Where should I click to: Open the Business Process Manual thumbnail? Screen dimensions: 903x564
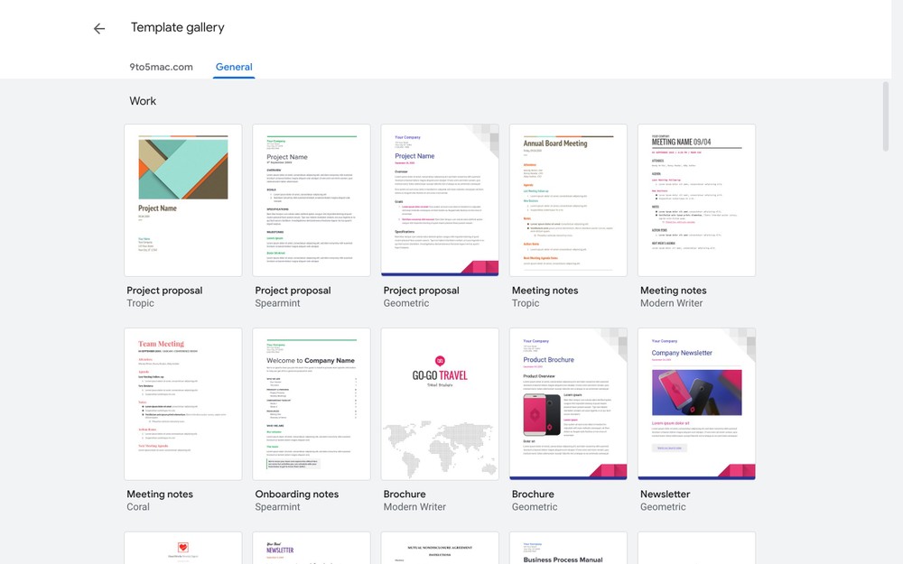tap(568, 548)
